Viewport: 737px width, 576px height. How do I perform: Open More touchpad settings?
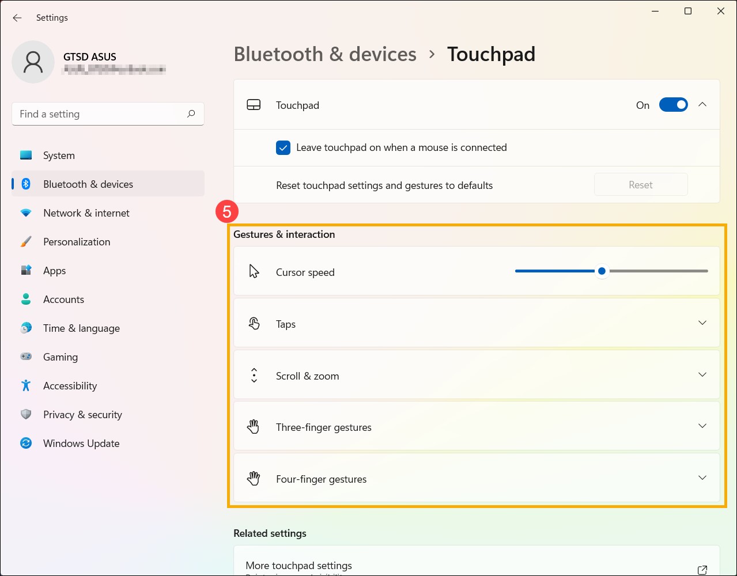click(298, 565)
